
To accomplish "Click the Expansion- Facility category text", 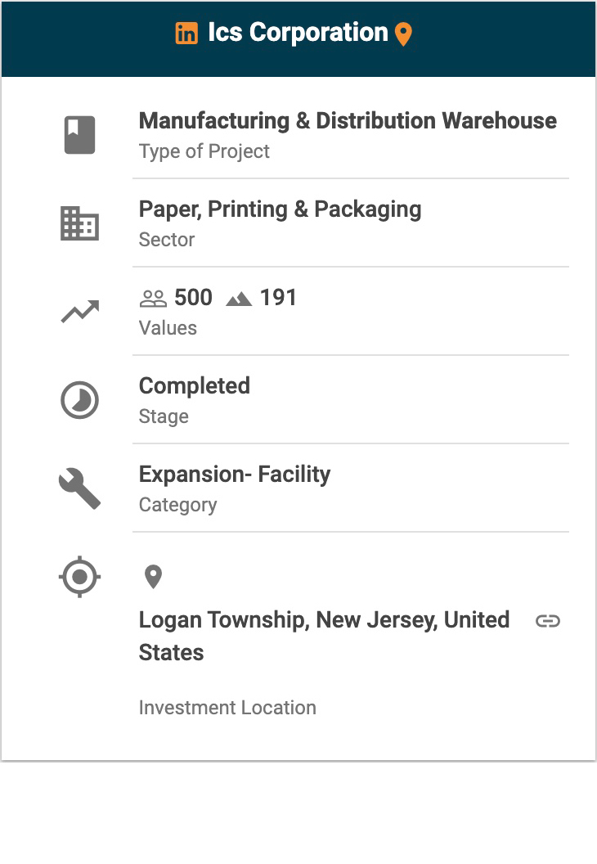I will tap(235, 475).
